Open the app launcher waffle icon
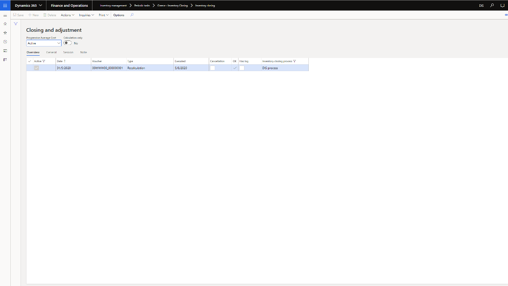The height and width of the screenshot is (286, 508). pyautogui.click(x=5, y=6)
